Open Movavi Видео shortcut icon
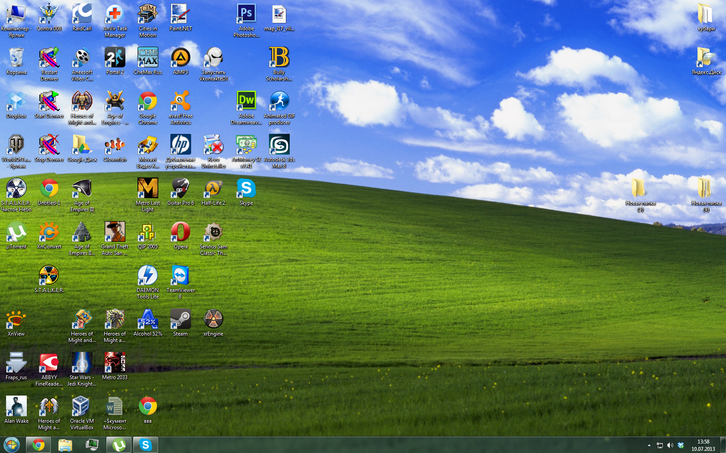The image size is (726, 453). pos(148,151)
